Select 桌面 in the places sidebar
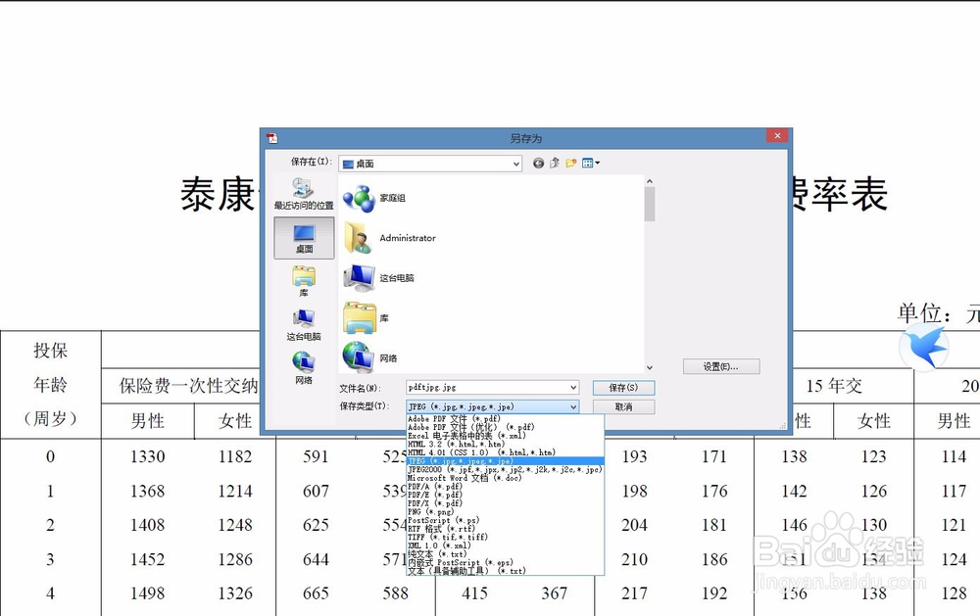Image resolution: width=980 pixels, height=616 pixels. (304, 237)
